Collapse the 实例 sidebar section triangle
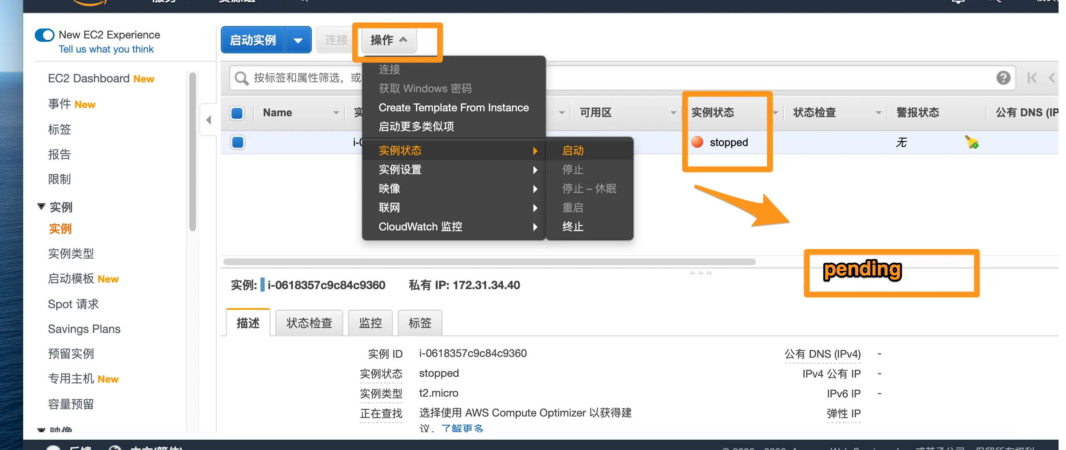This screenshot has width=1066, height=450. 41,206
